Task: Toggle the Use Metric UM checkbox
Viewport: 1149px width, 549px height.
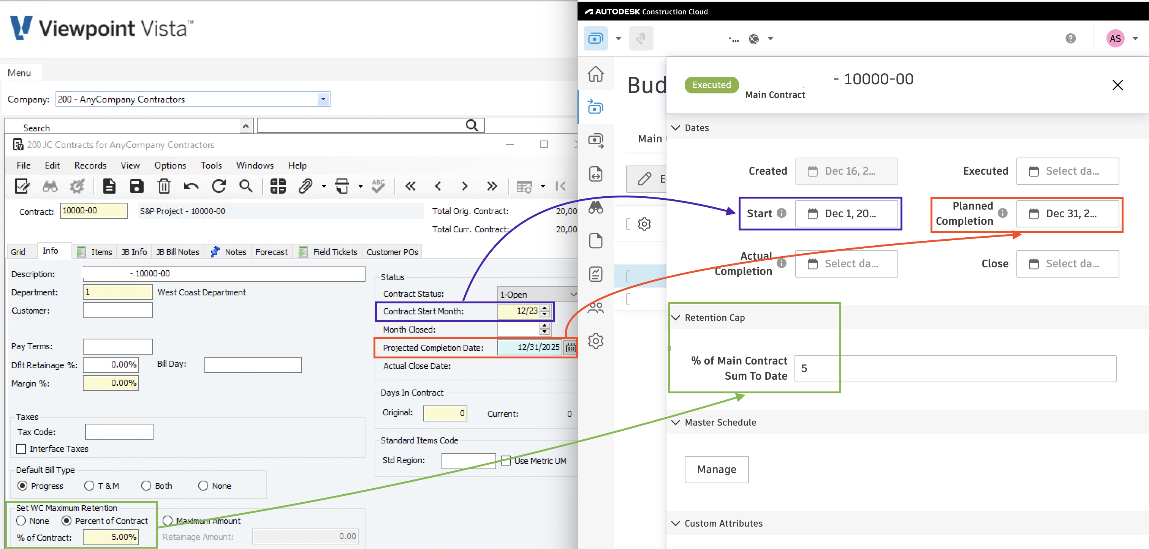Action: (x=505, y=460)
